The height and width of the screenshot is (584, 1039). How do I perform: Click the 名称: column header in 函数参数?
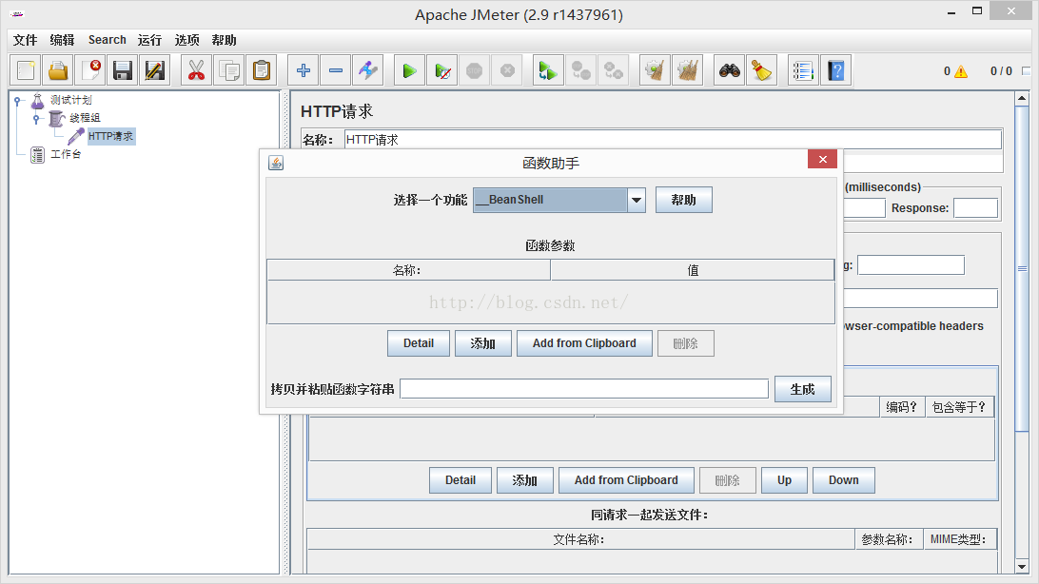tap(408, 270)
